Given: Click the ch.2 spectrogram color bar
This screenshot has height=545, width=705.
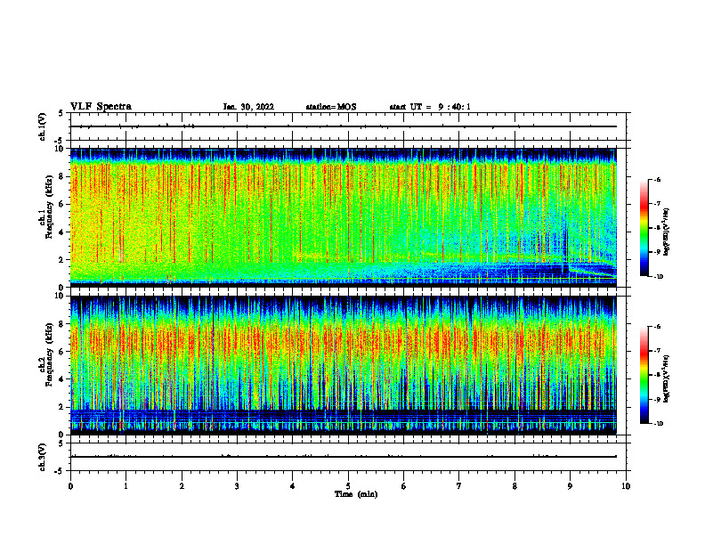Looking at the screenshot, I should (644, 375).
